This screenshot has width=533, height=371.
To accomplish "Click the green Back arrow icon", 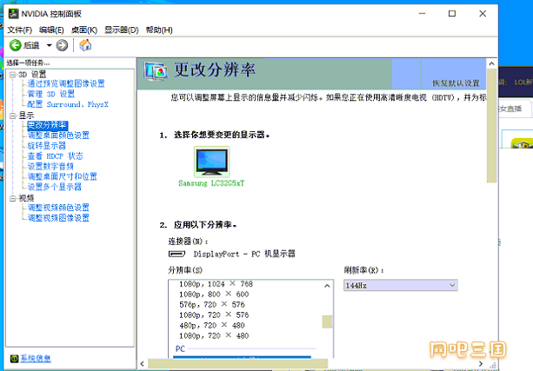I will click(16, 45).
